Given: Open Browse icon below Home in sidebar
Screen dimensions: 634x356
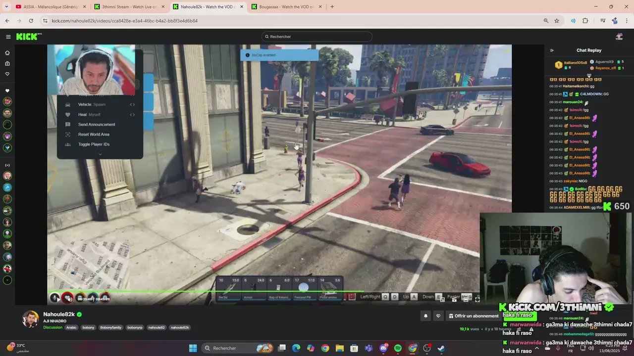Looking at the screenshot, I should 7,63.
